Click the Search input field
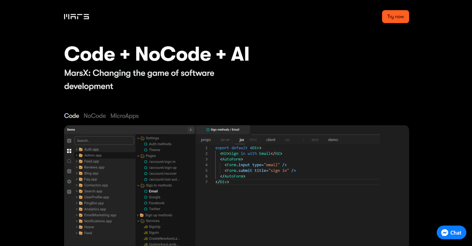This screenshot has width=472, height=246. (x=104, y=141)
